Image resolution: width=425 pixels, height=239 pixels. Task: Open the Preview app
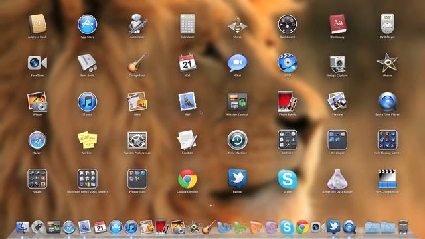pos(337,101)
